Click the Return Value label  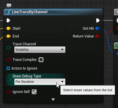coord(83,36)
